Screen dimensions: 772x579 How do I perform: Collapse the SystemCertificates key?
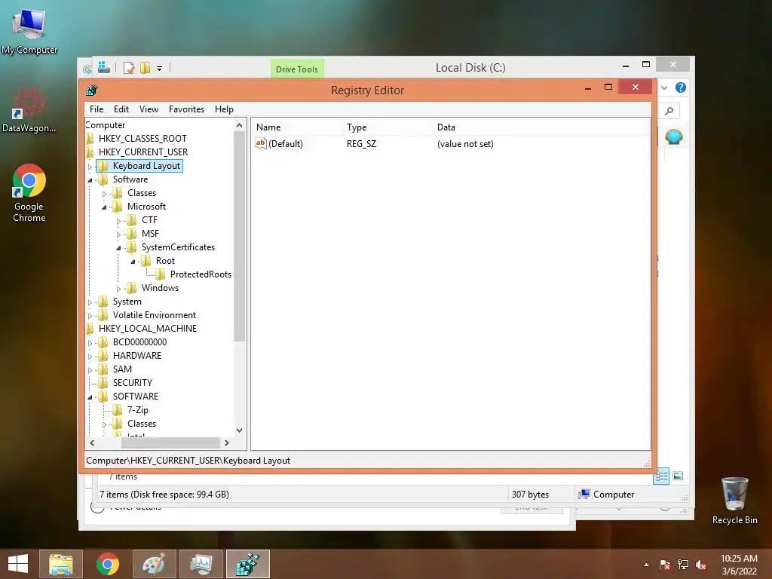click(118, 248)
